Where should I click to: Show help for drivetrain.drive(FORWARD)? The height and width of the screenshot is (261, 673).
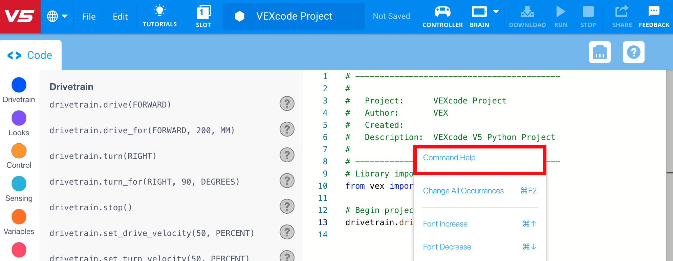click(x=287, y=103)
